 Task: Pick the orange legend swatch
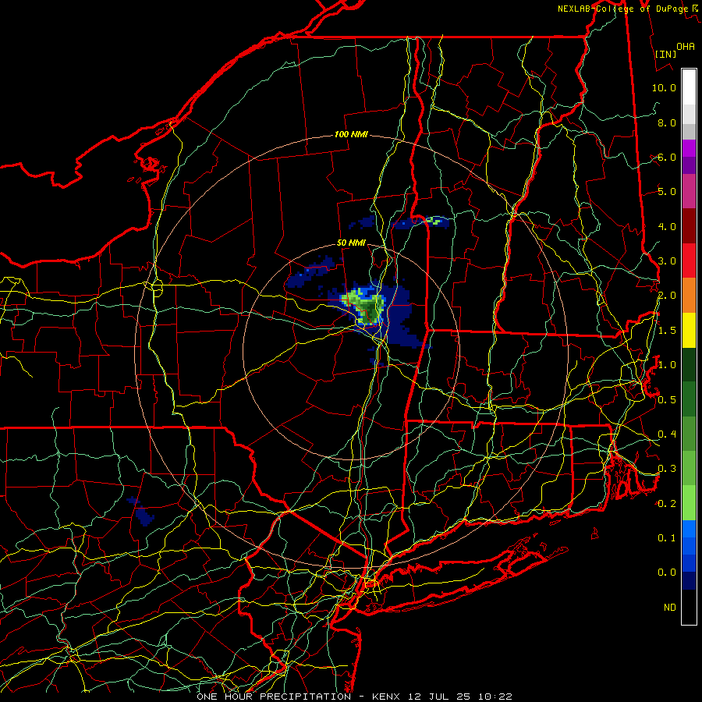click(689, 296)
